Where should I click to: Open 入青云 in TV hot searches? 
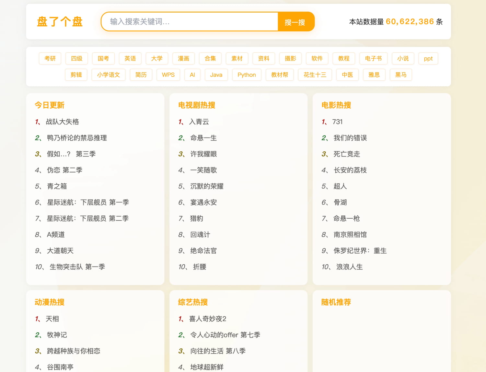199,122
